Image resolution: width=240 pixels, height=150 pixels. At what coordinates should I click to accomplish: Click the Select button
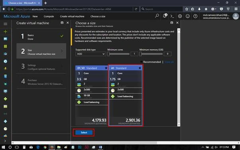(x=84, y=132)
